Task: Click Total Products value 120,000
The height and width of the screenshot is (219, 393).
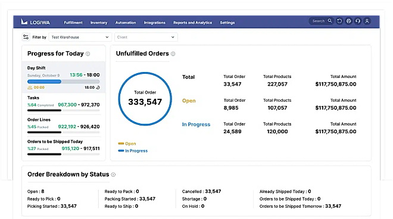Action: click(x=277, y=132)
